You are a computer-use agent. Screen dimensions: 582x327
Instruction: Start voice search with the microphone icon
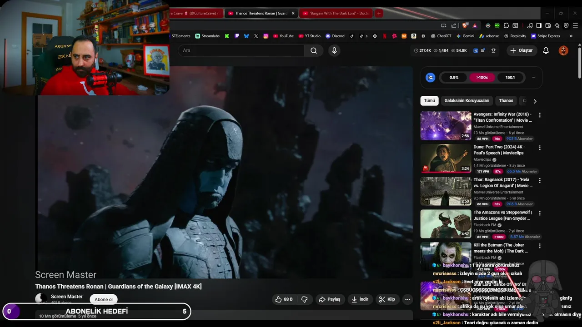[x=334, y=50]
